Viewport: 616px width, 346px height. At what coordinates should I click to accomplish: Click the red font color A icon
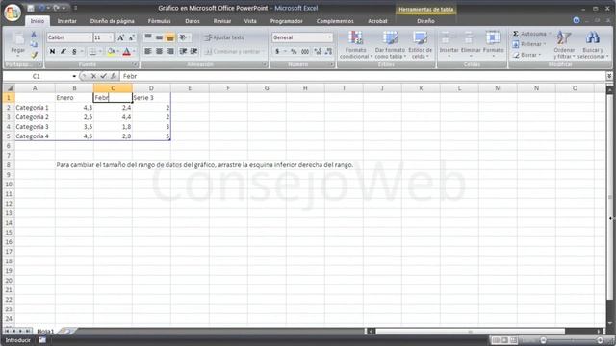click(126, 51)
